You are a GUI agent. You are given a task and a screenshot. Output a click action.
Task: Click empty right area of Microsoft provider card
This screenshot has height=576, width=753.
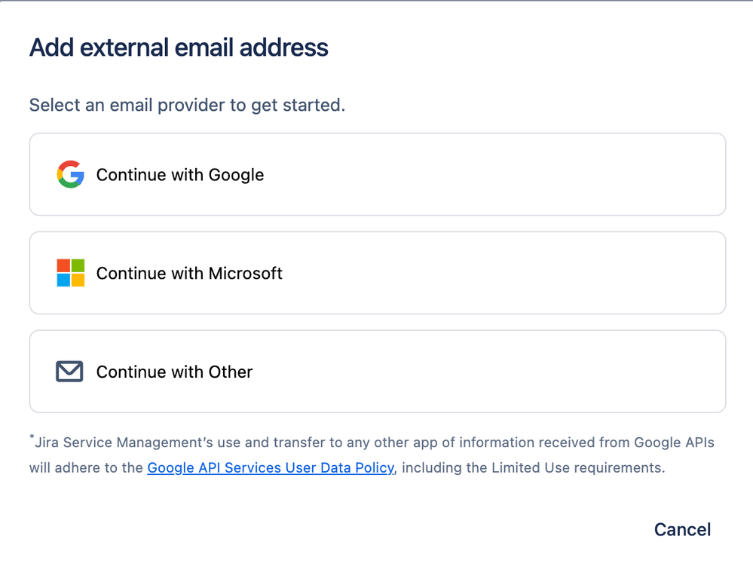pos(565,273)
